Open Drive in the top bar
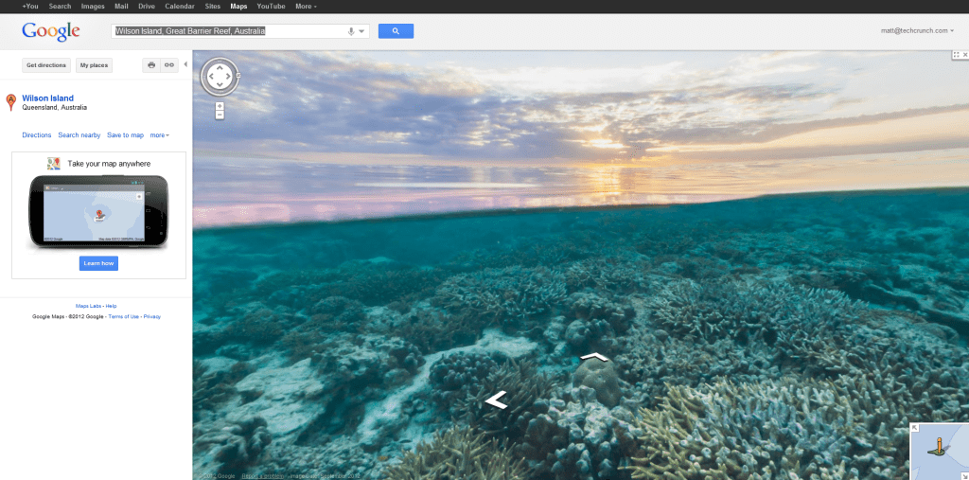The width and height of the screenshot is (969, 480). pos(147,7)
